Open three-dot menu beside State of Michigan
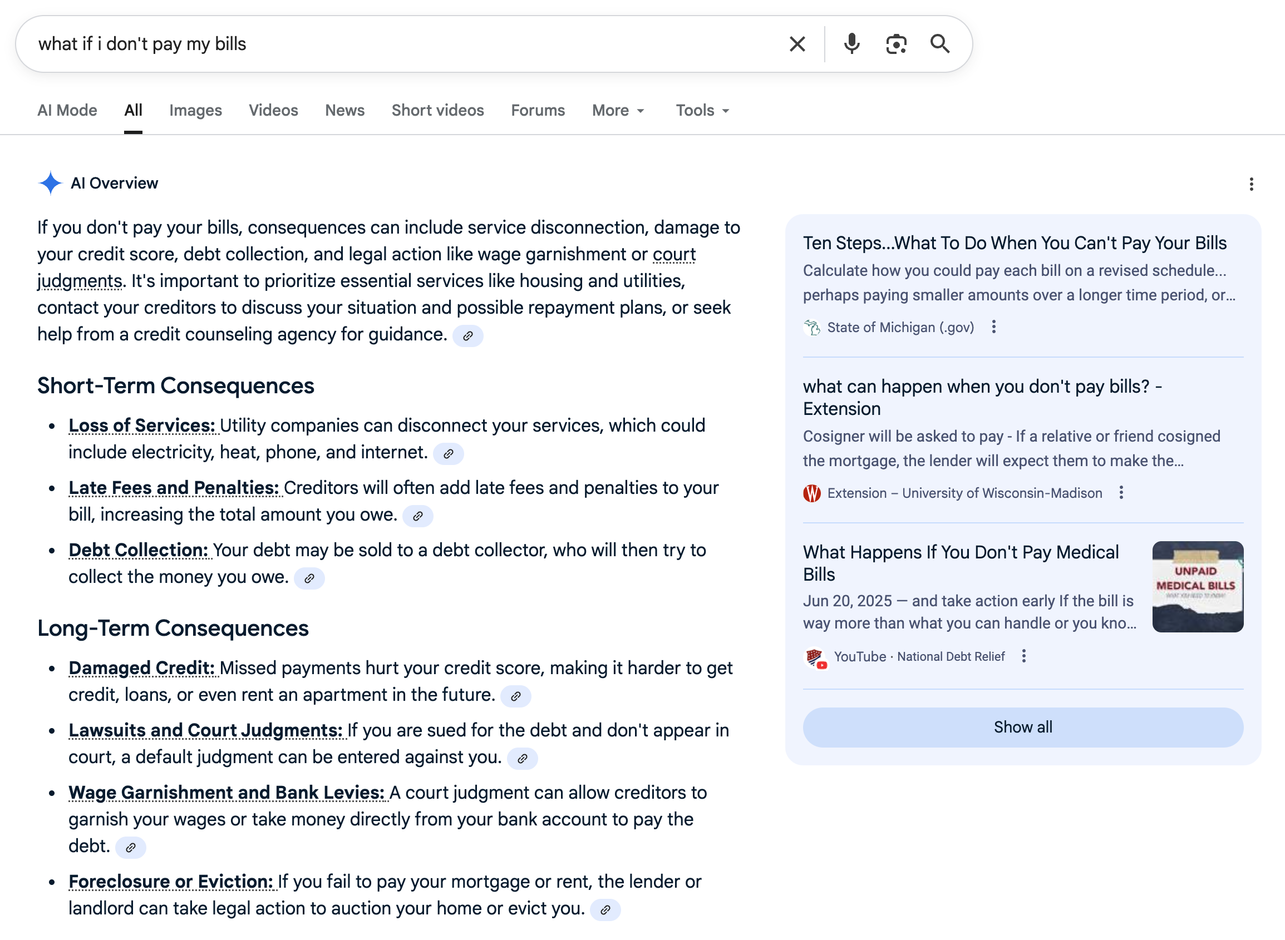 point(993,326)
